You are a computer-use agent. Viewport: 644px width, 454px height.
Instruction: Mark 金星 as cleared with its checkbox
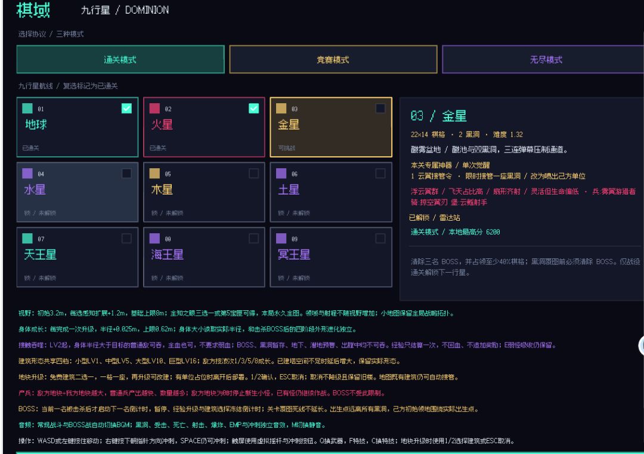click(380, 108)
